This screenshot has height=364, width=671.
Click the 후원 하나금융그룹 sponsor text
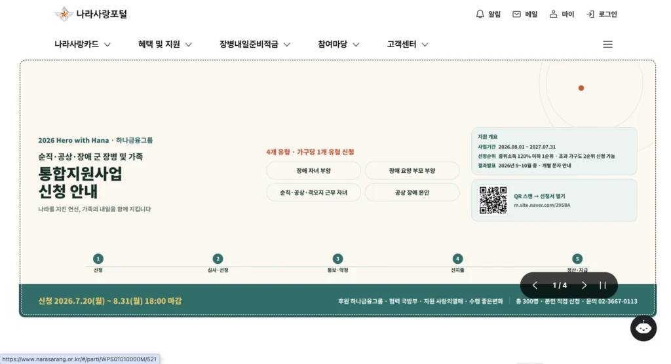pyautogui.click(x=360, y=302)
